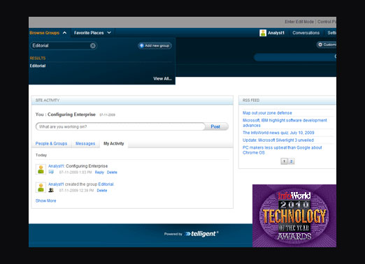The width and height of the screenshot is (365, 264).
Task: Click avatar beside created group activity
Action: (41, 187)
